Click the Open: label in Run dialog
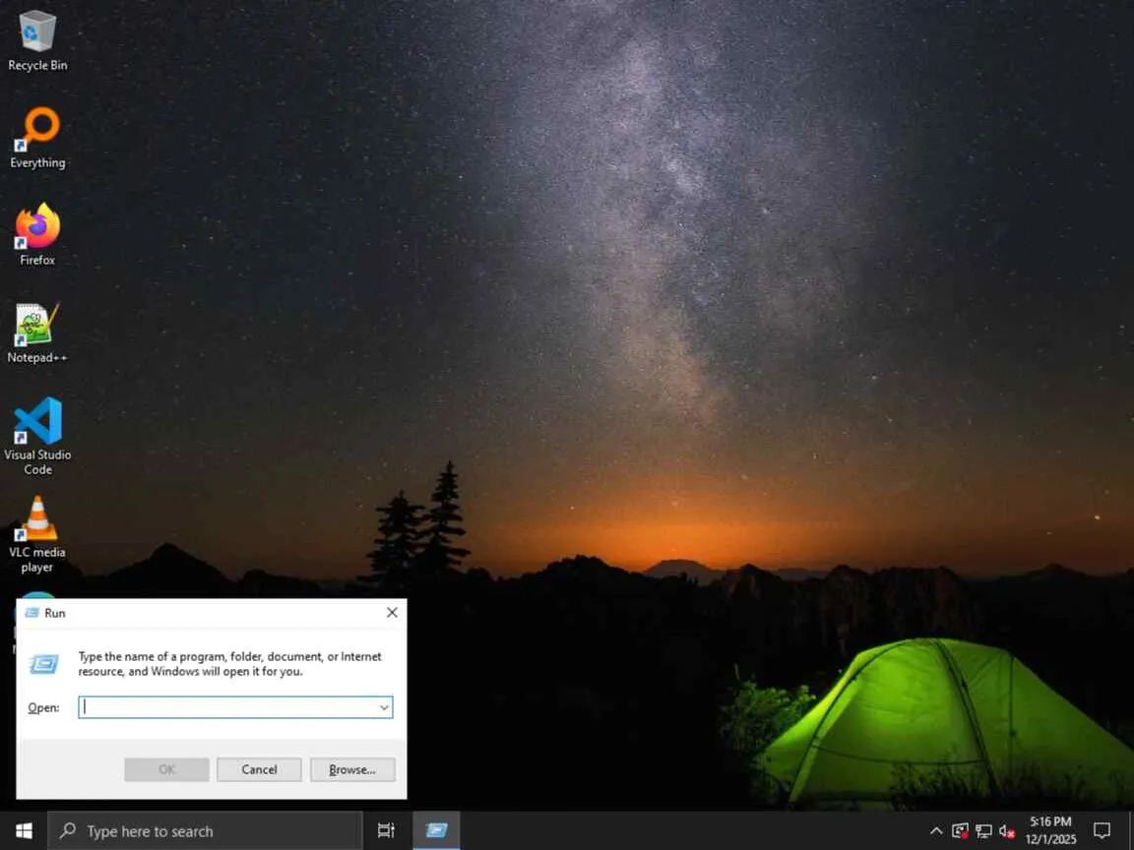This screenshot has width=1134, height=850. click(x=43, y=707)
